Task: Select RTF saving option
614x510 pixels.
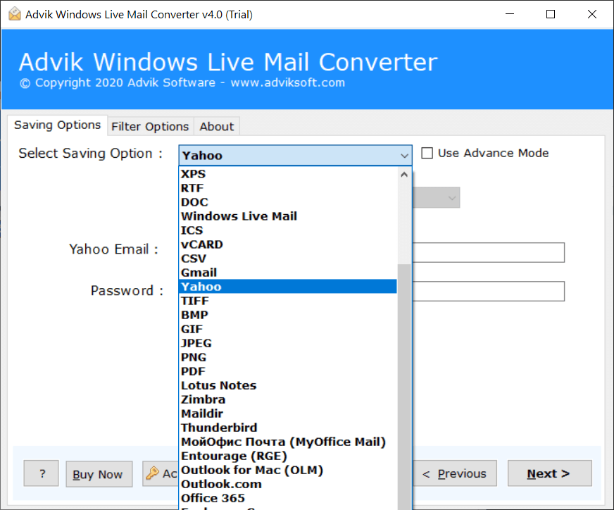Action: pos(288,188)
